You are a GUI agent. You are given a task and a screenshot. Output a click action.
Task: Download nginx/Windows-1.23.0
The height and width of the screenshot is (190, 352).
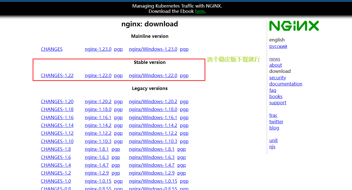(153, 49)
